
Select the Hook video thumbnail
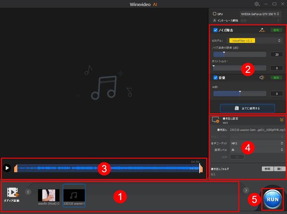[x=49, y=195]
